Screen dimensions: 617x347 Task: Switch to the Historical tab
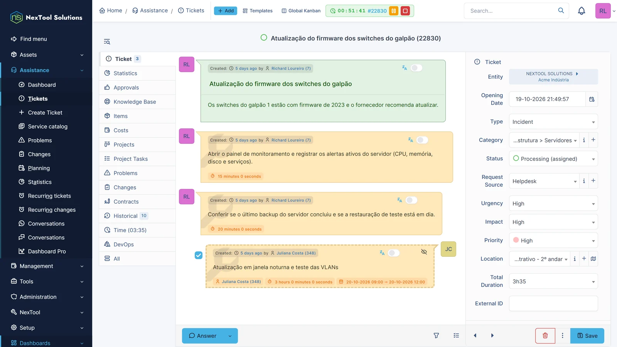click(137, 216)
